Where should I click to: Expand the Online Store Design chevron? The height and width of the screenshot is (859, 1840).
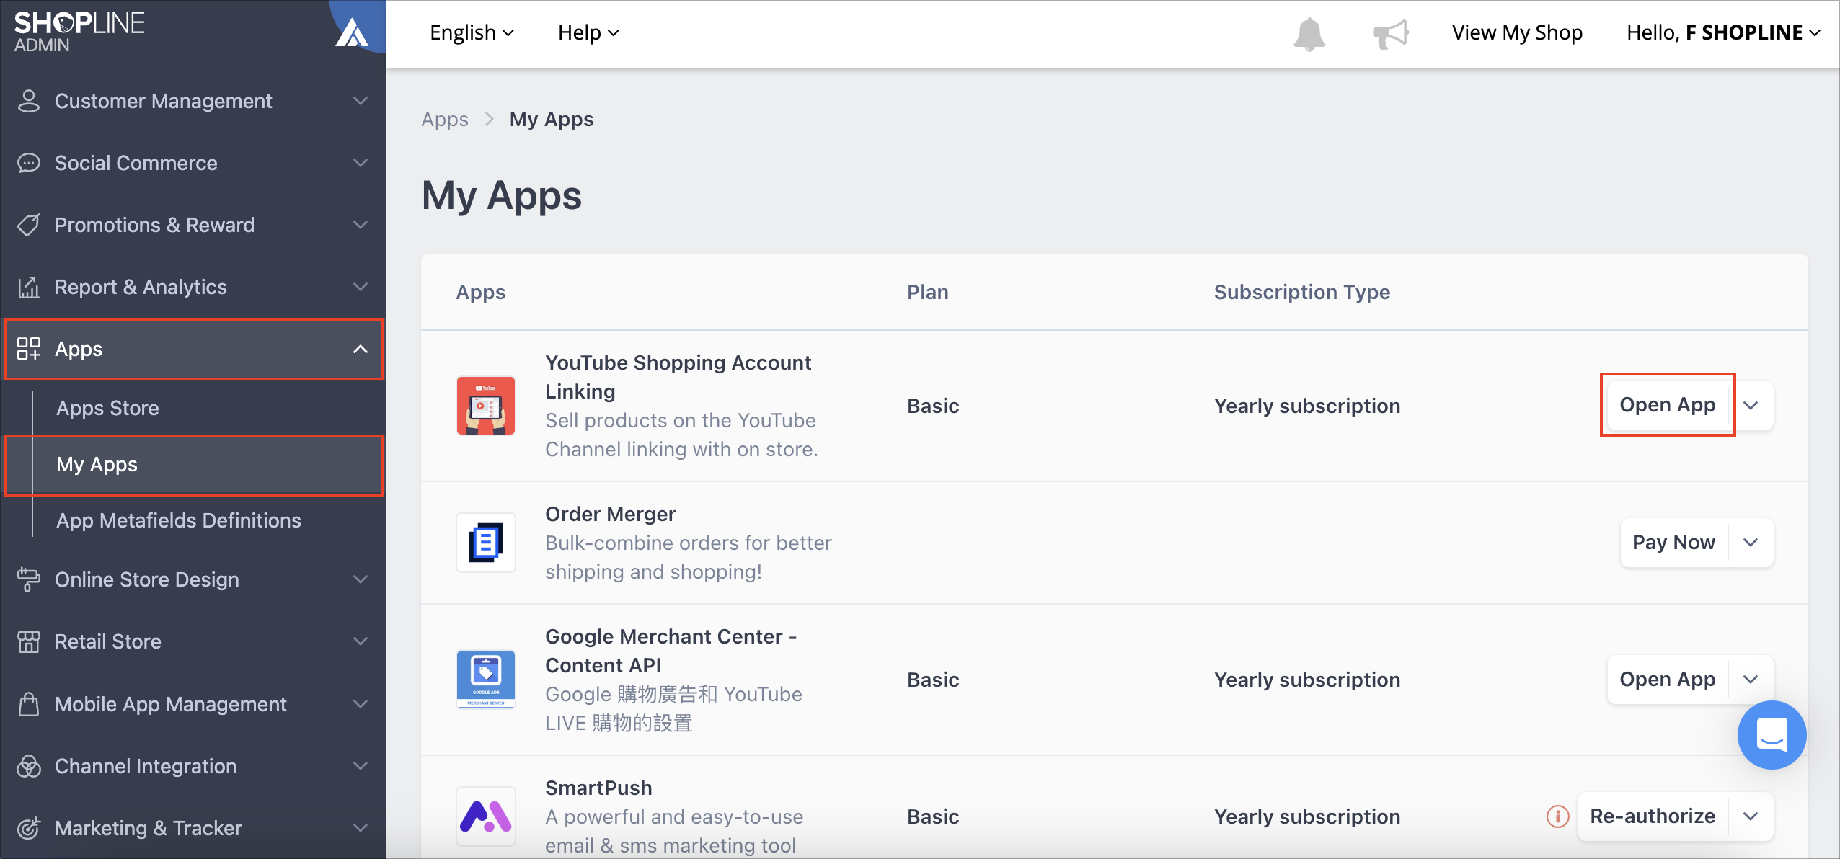[x=361, y=579]
